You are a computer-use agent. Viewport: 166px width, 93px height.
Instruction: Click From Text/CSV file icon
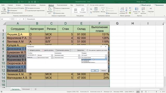point(8,8)
